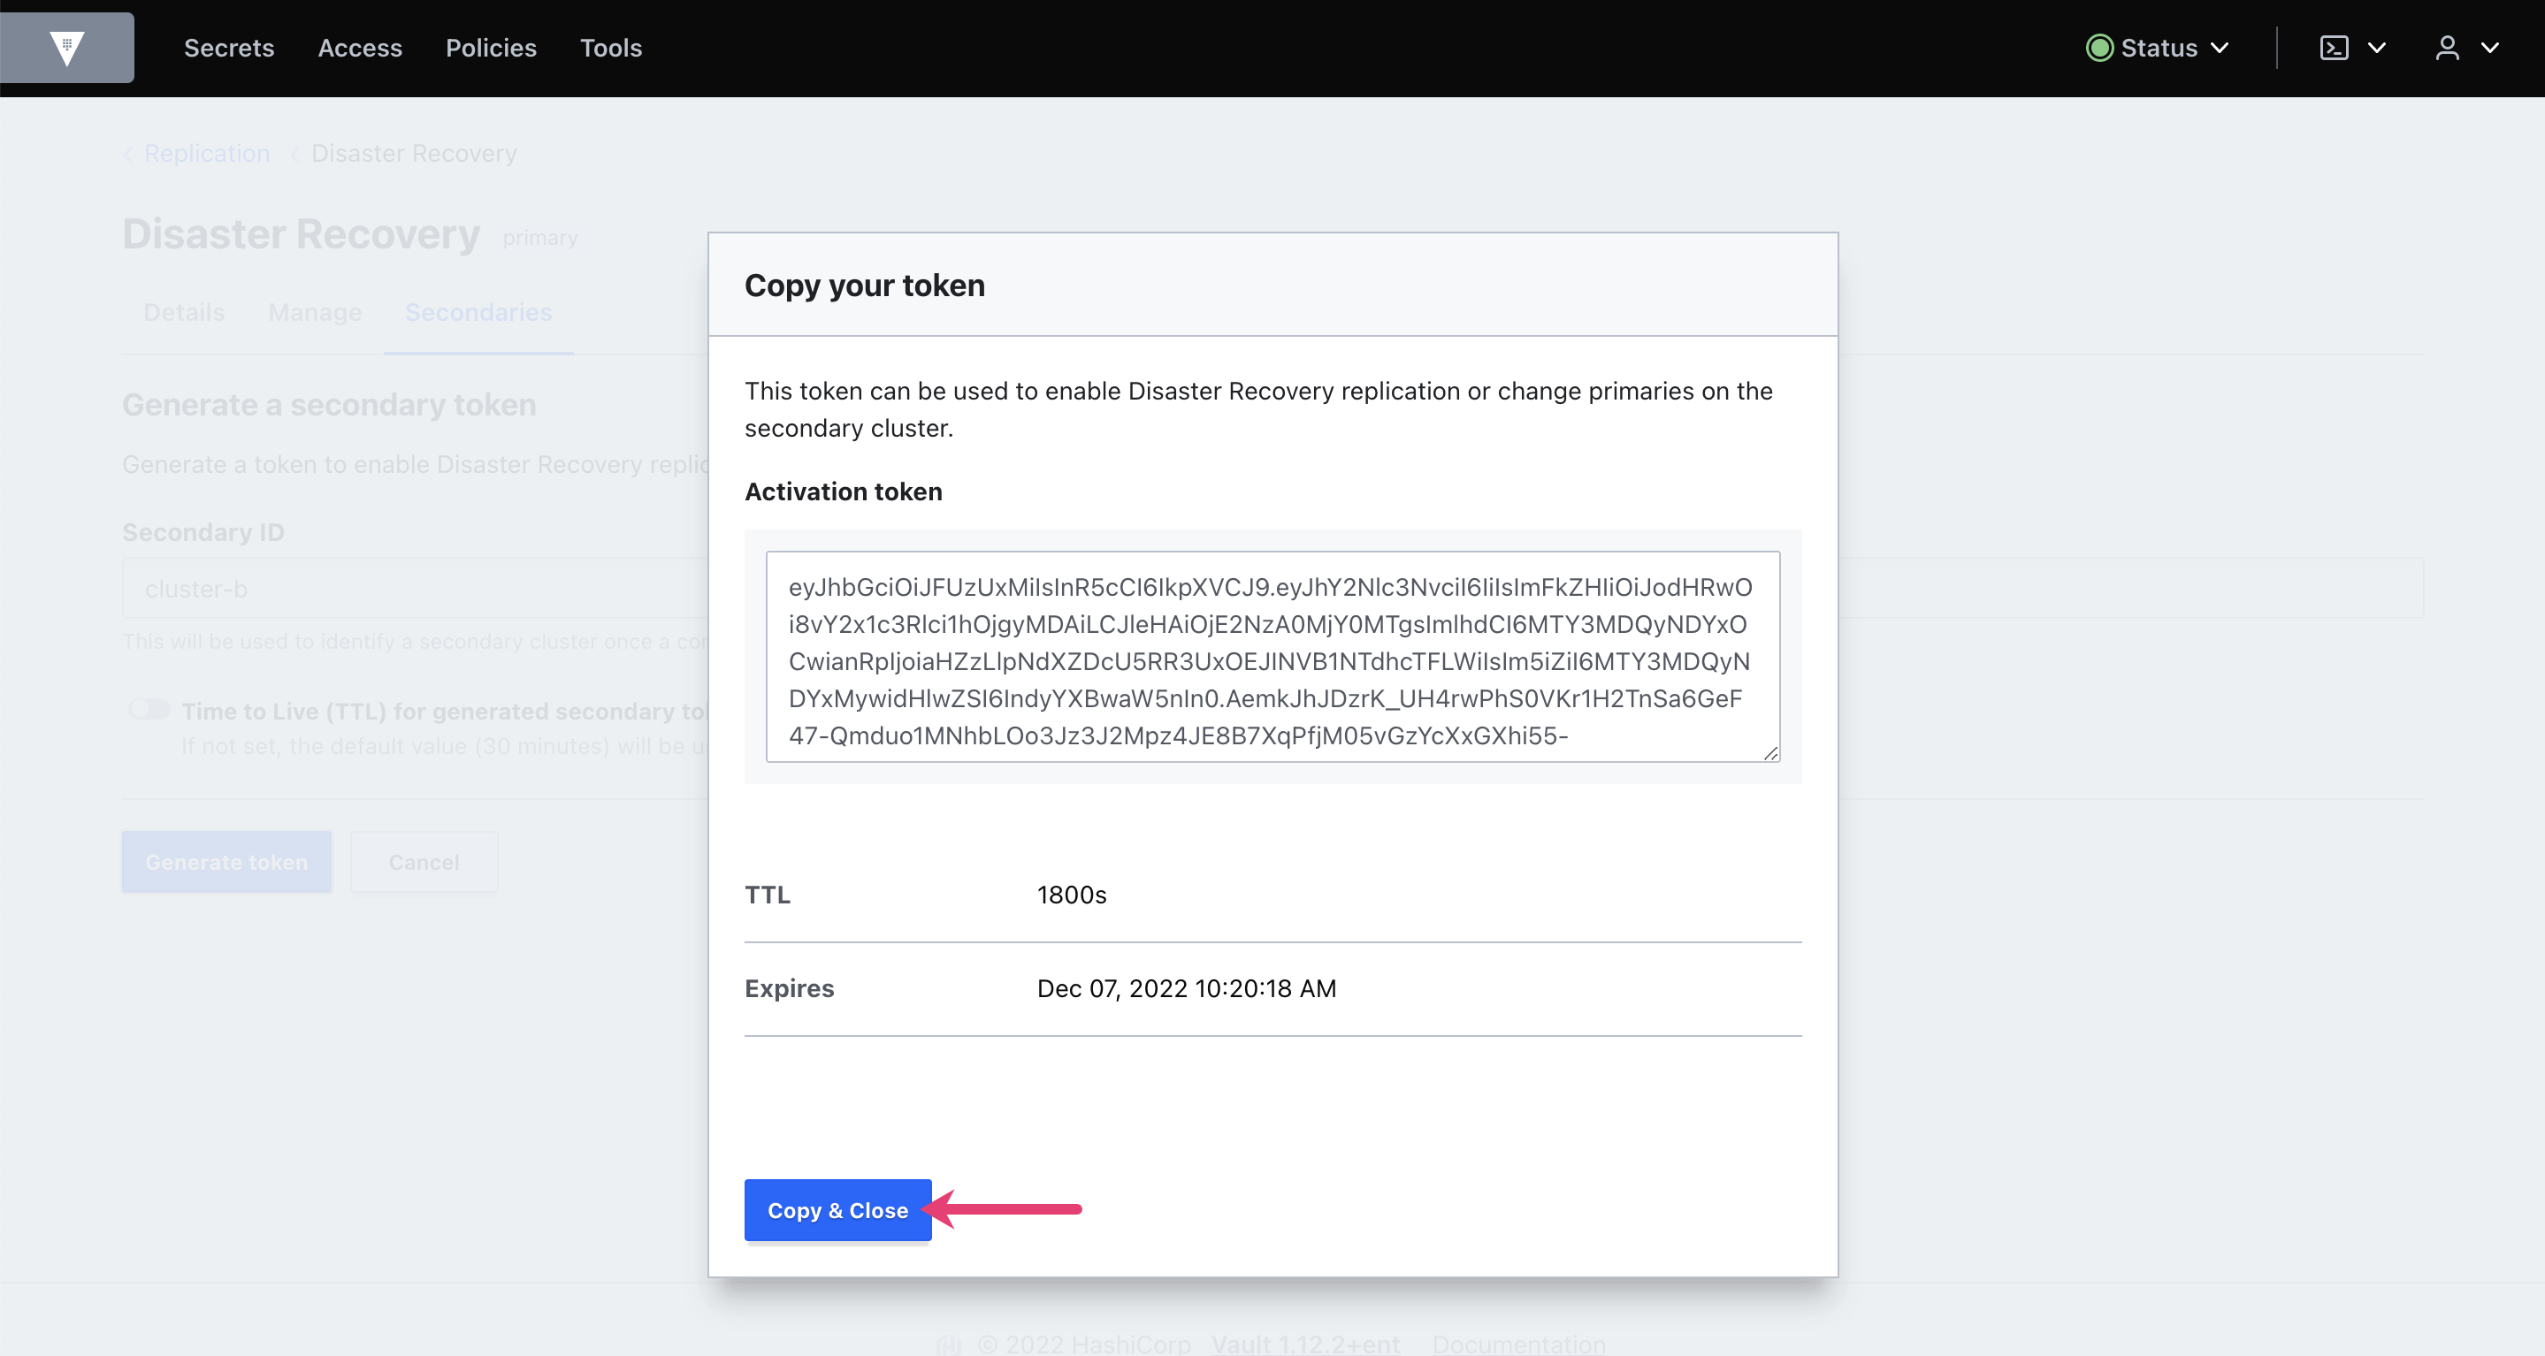This screenshot has width=2545, height=1356.
Task: Expand the Status dropdown
Action: pyautogui.click(x=2220, y=47)
